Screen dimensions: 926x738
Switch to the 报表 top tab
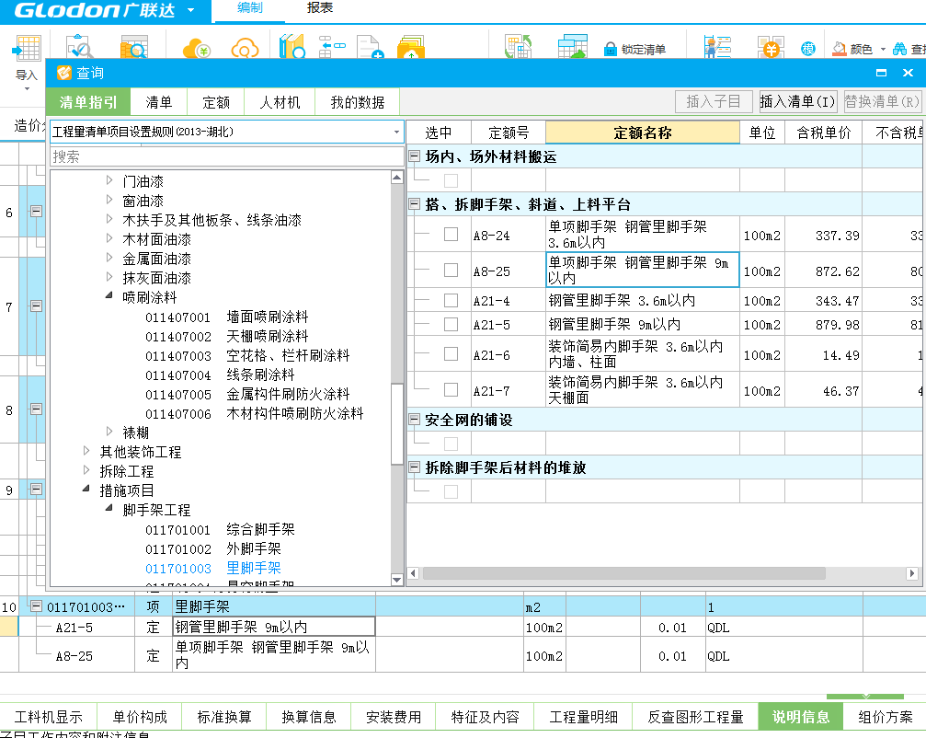(x=319, y=7)
